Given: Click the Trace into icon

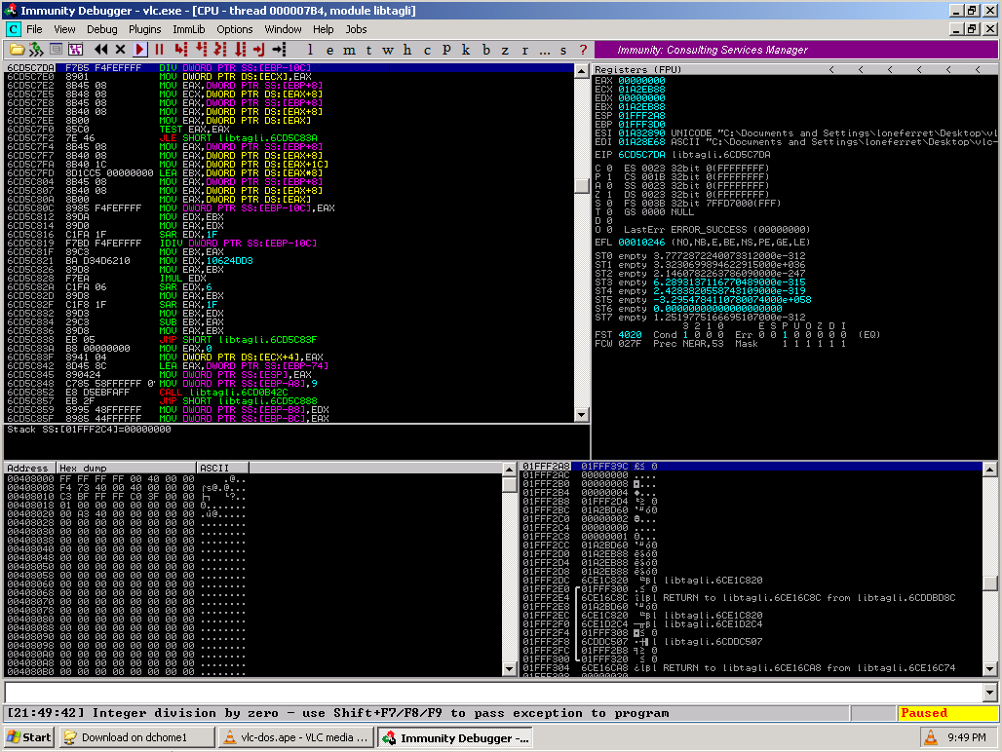Looking at the screenshot, I should coord(220,50).
